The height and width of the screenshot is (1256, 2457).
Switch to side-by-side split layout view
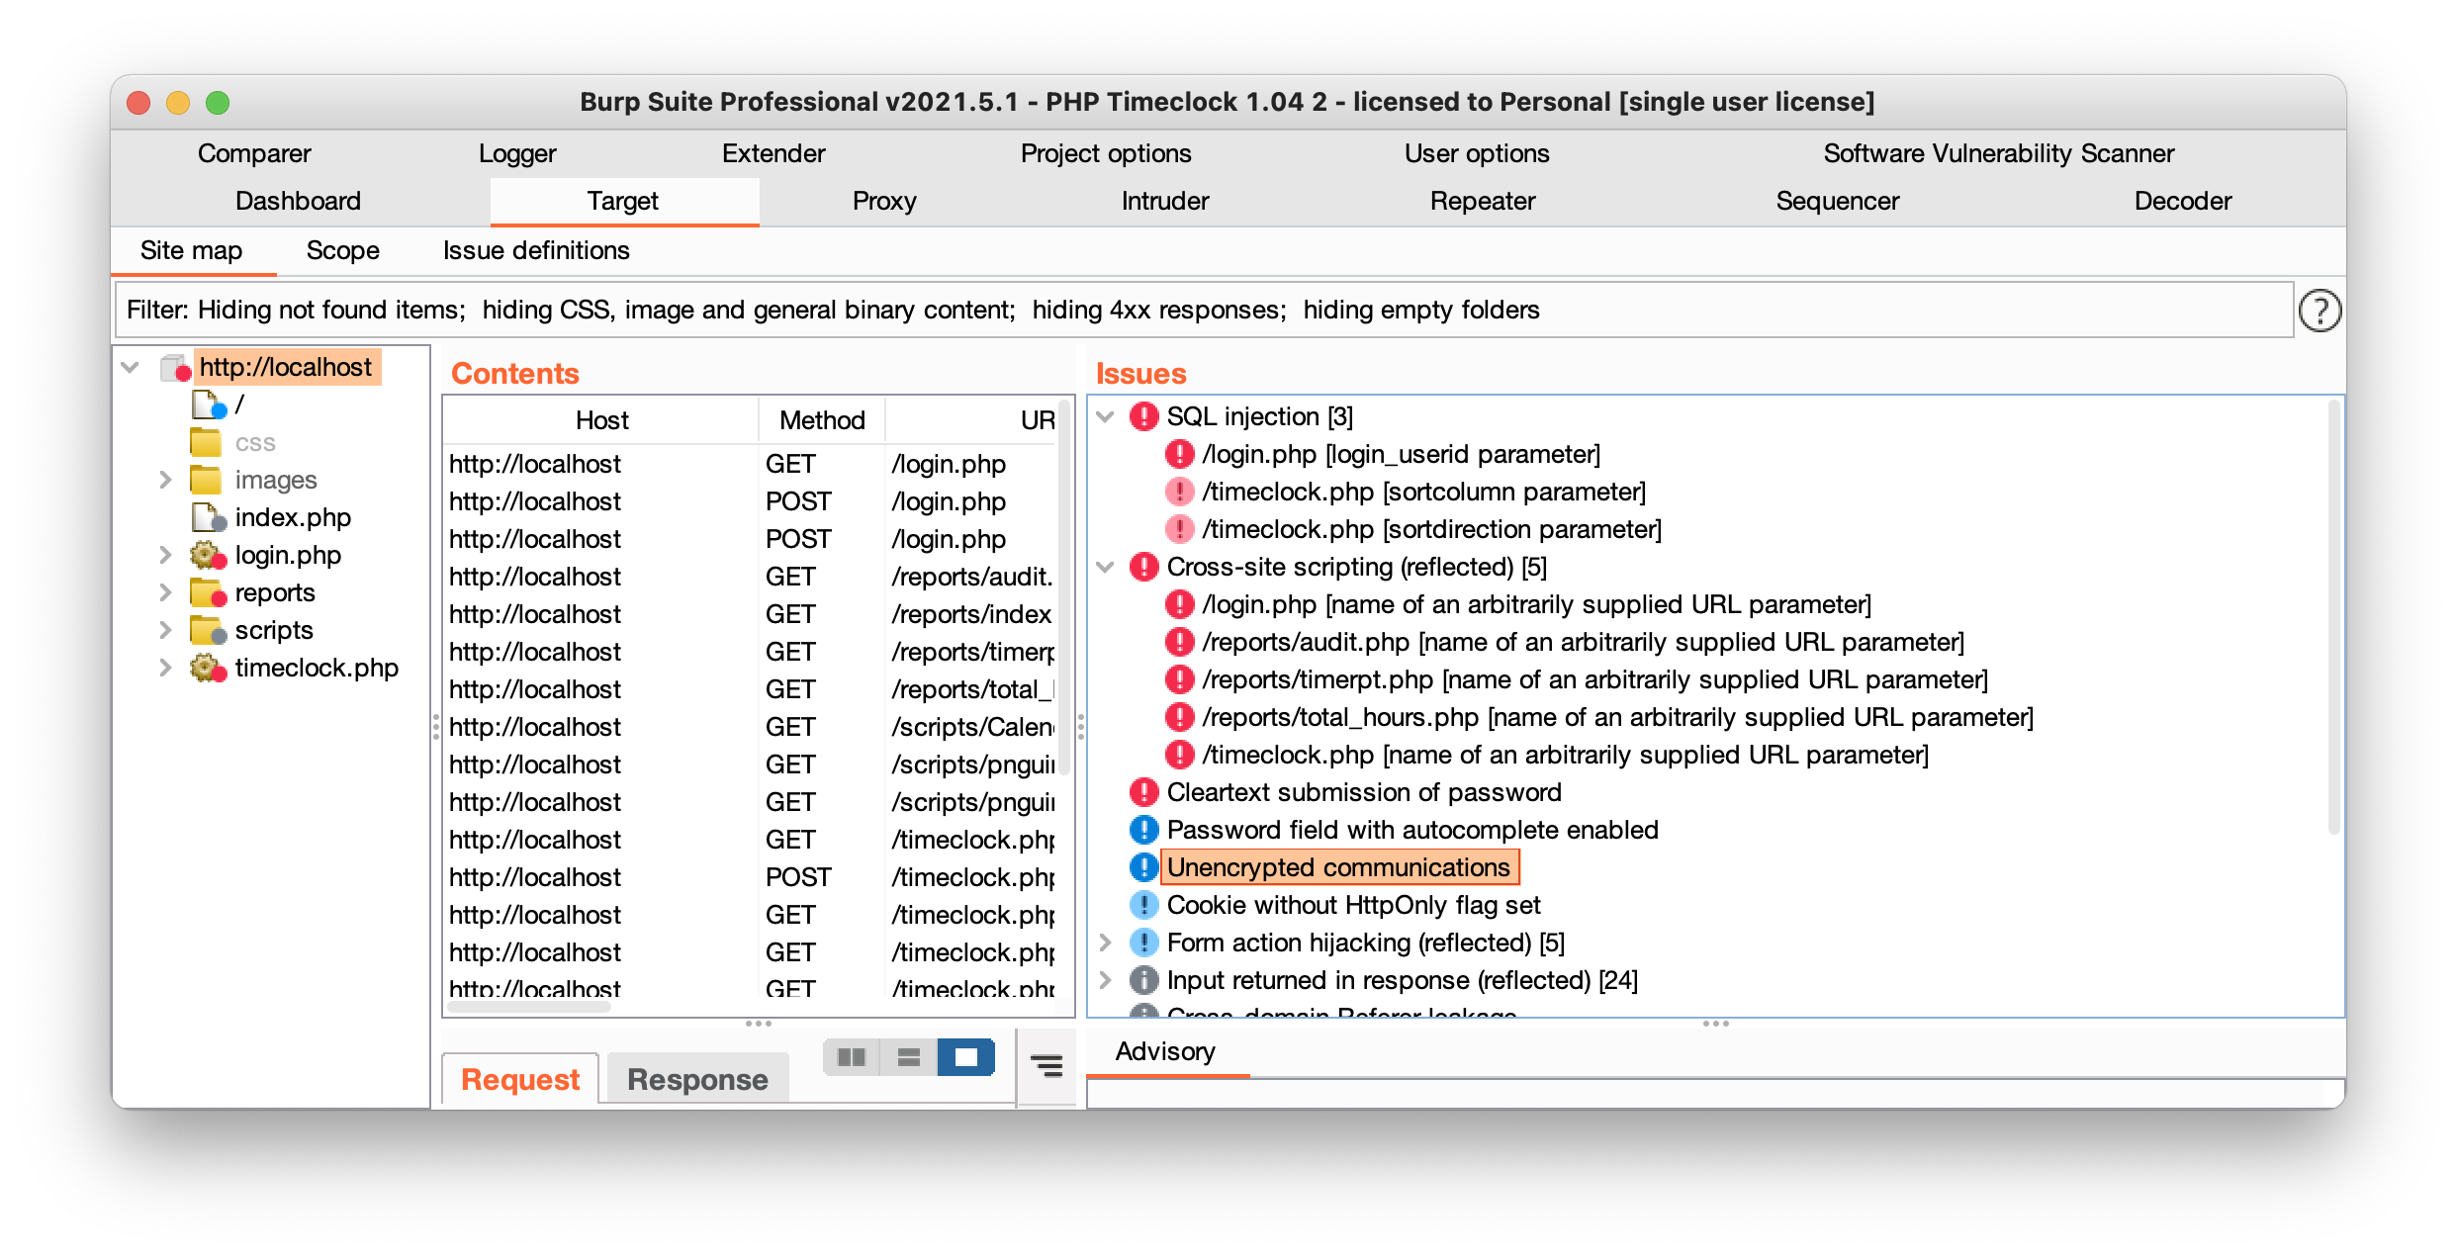tap(851, 1057)
